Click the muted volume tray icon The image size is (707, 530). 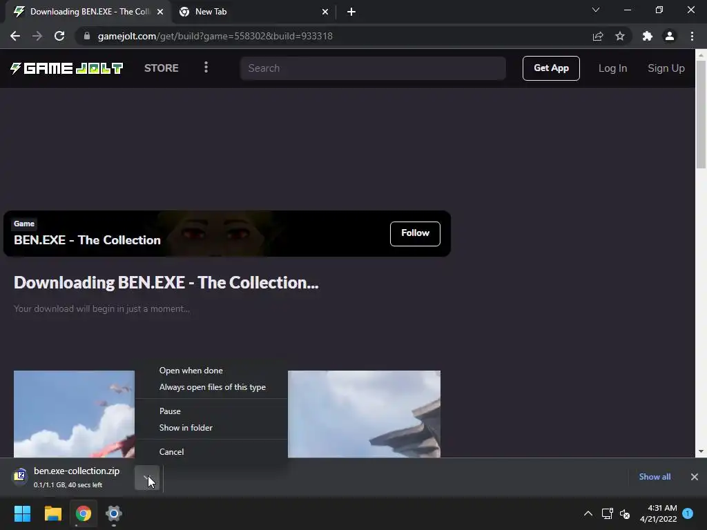tap(624, 513)
